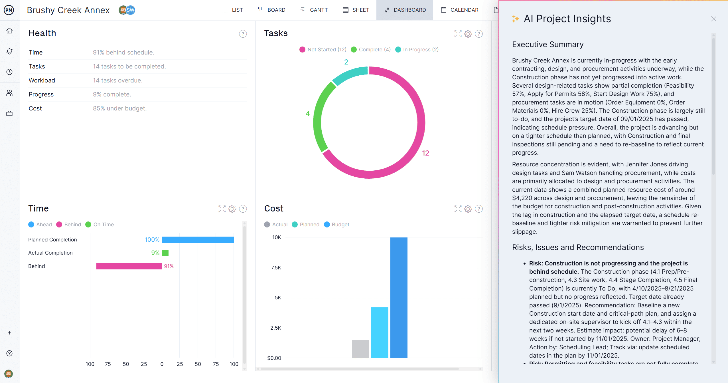Screen dimensions: 728x383
Task: Open the team members icon
Action: [x=9, y=93]
